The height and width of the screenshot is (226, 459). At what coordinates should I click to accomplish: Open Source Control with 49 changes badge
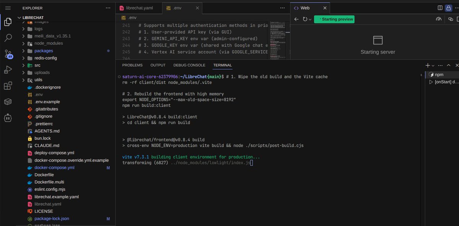coord(8,54)
